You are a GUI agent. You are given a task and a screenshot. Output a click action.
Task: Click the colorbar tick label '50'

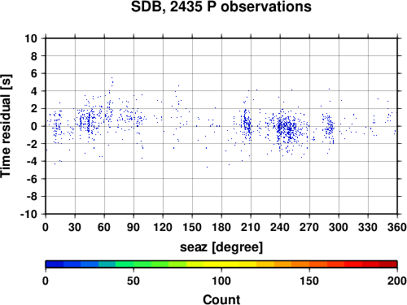133,281
